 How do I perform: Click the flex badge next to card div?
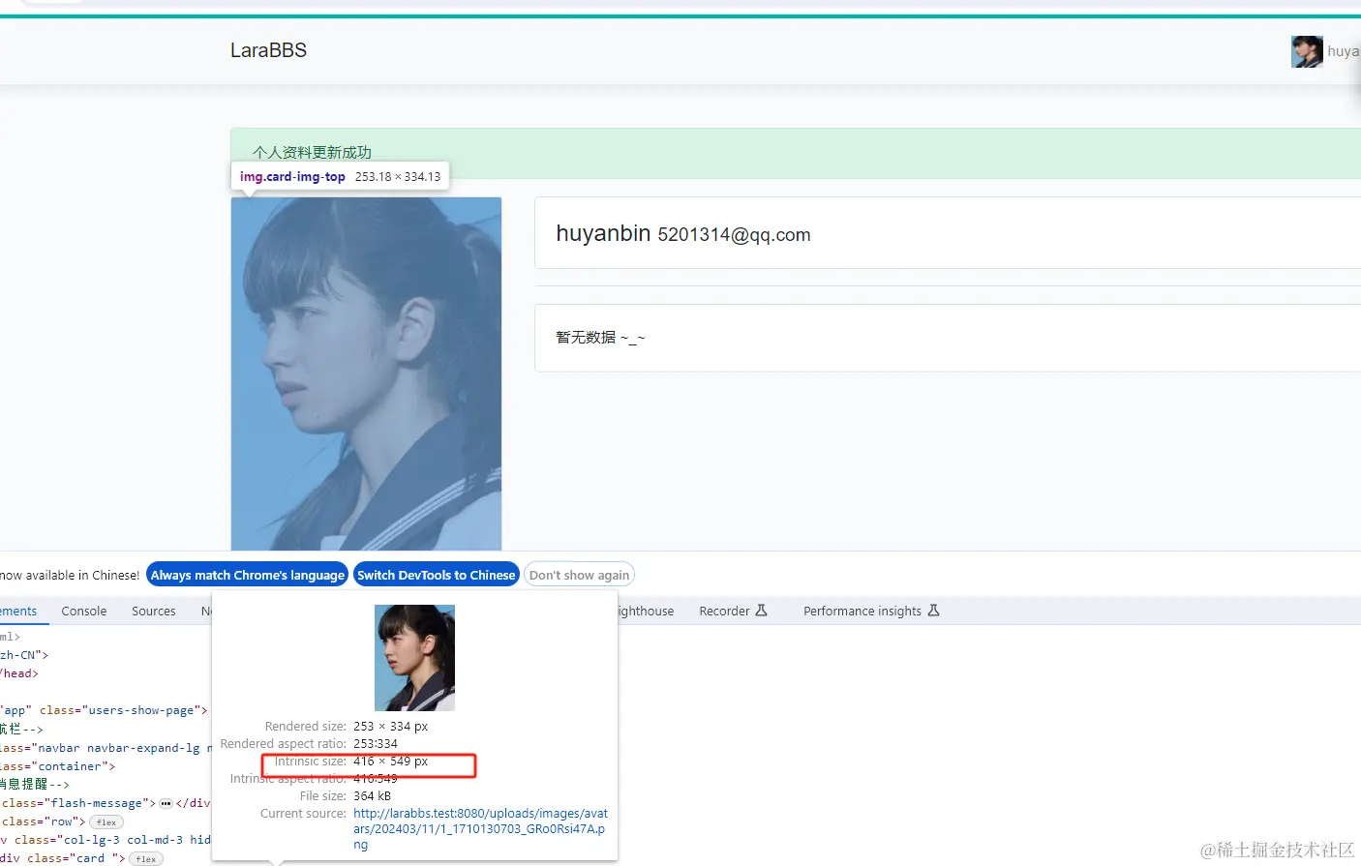click(146, 859)
